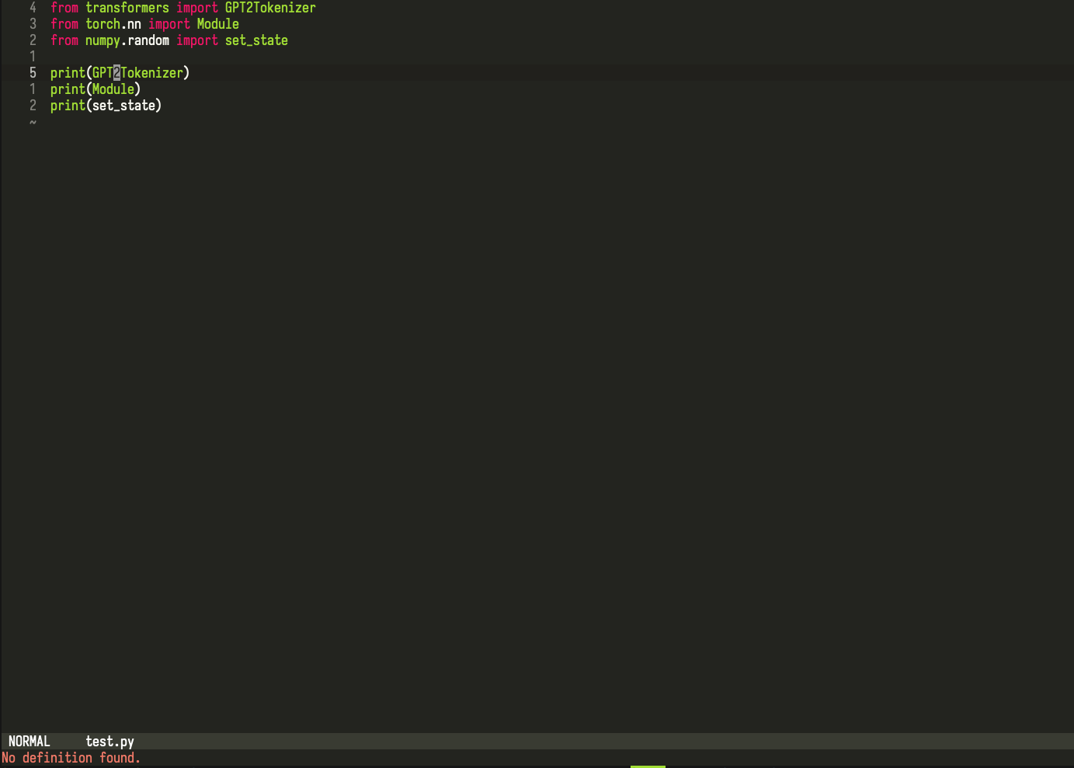Click GPT2Tokenizer inside the print call

(137, 73)
